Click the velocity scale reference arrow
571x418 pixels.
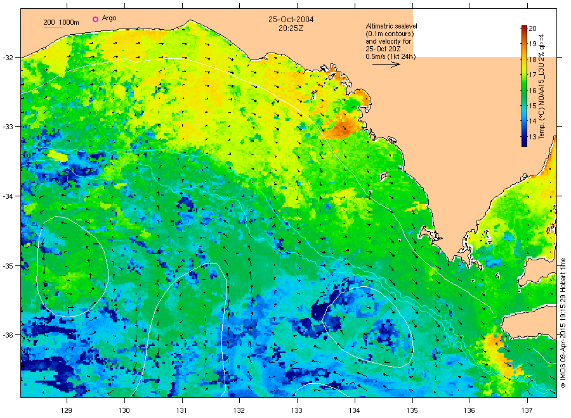(x=386, y=65)
